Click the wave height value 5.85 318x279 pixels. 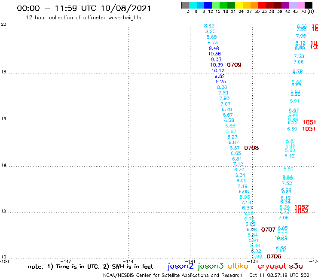230,126
